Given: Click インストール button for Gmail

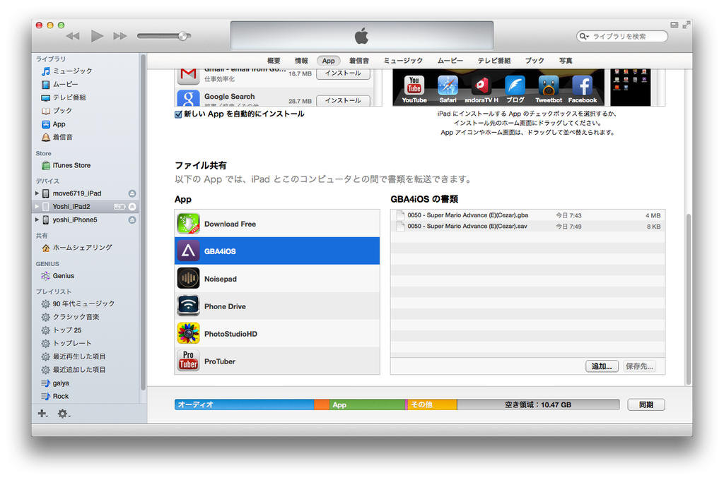Looking at the screenshot, I should (343, 73).
